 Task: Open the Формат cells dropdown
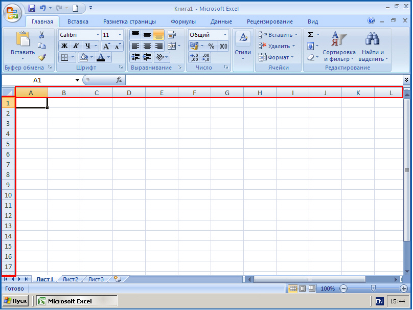coord(277,57)
